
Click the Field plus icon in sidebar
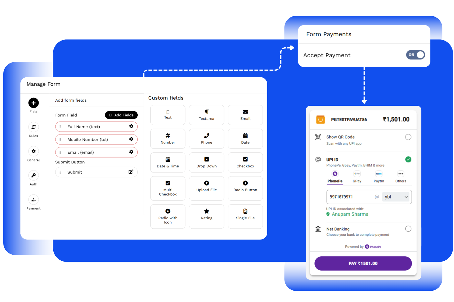tap(33, 103)
